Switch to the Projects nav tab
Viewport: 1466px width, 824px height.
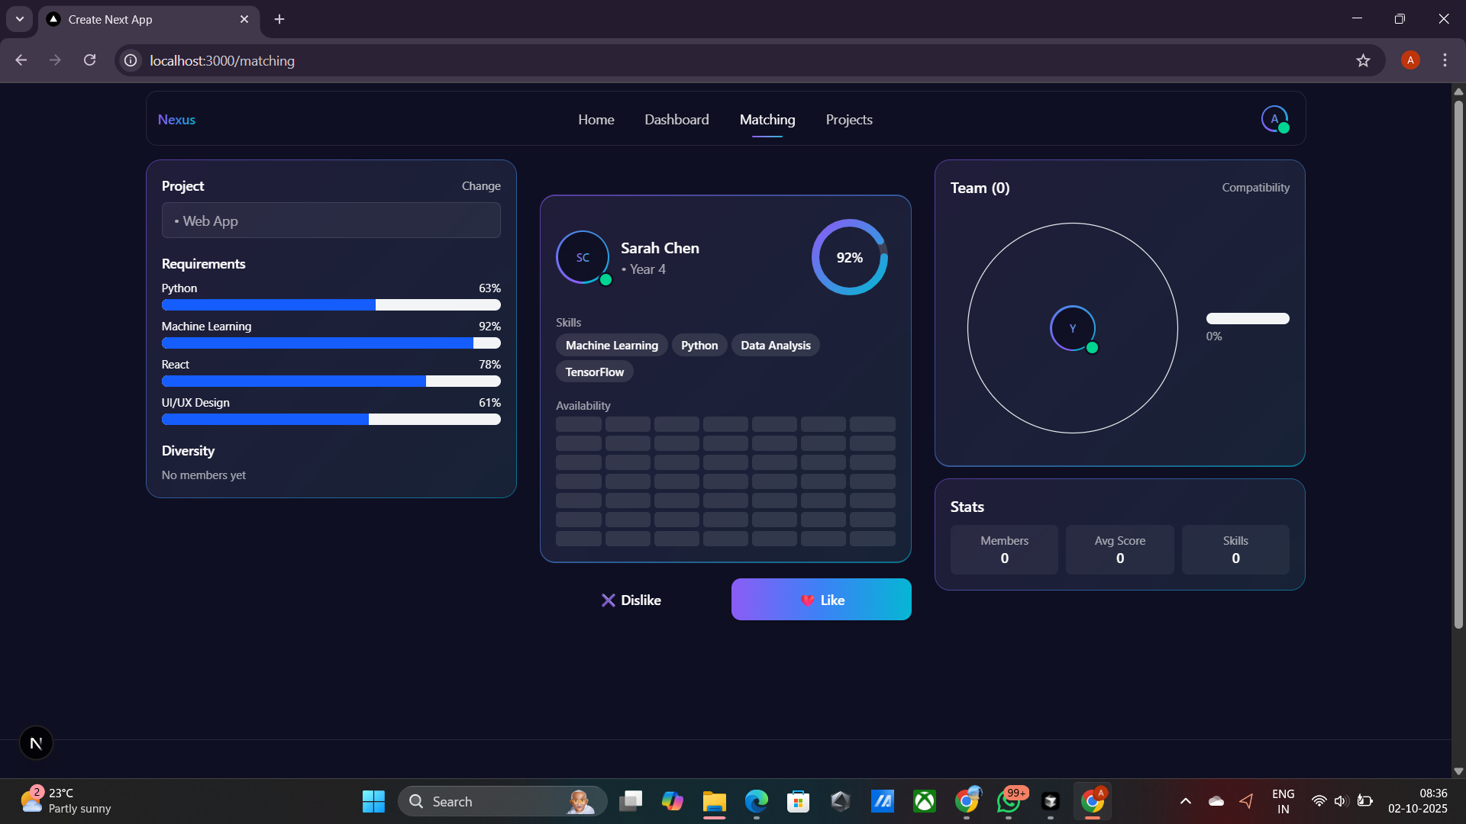[848, 120]
